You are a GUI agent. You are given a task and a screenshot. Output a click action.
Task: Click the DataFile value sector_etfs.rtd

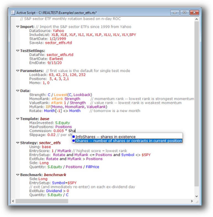pos(60,55)
